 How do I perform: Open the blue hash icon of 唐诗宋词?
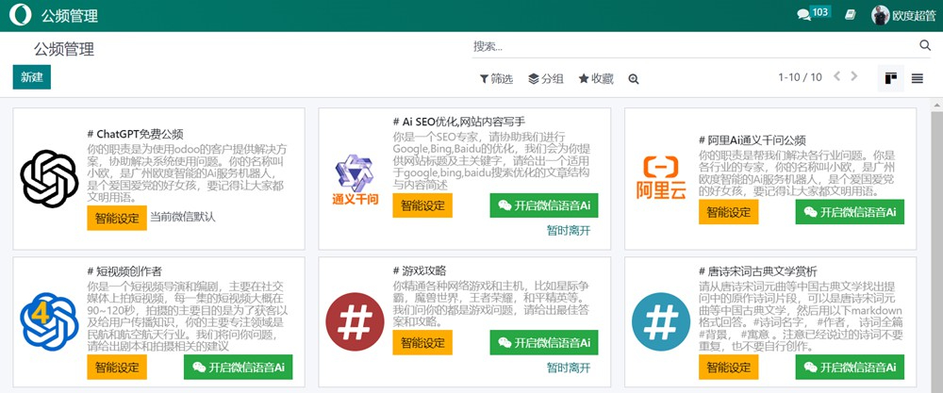coord(662,321)
